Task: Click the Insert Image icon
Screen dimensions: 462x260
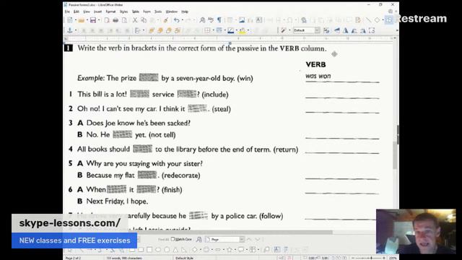Action: pos(242,20)
